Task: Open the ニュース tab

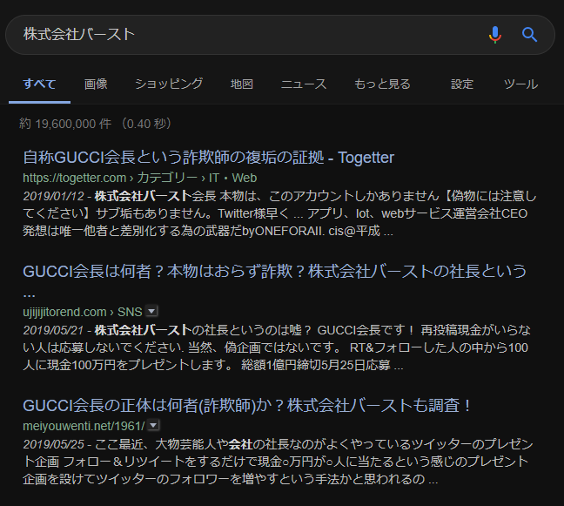Action: click(304, 84)
